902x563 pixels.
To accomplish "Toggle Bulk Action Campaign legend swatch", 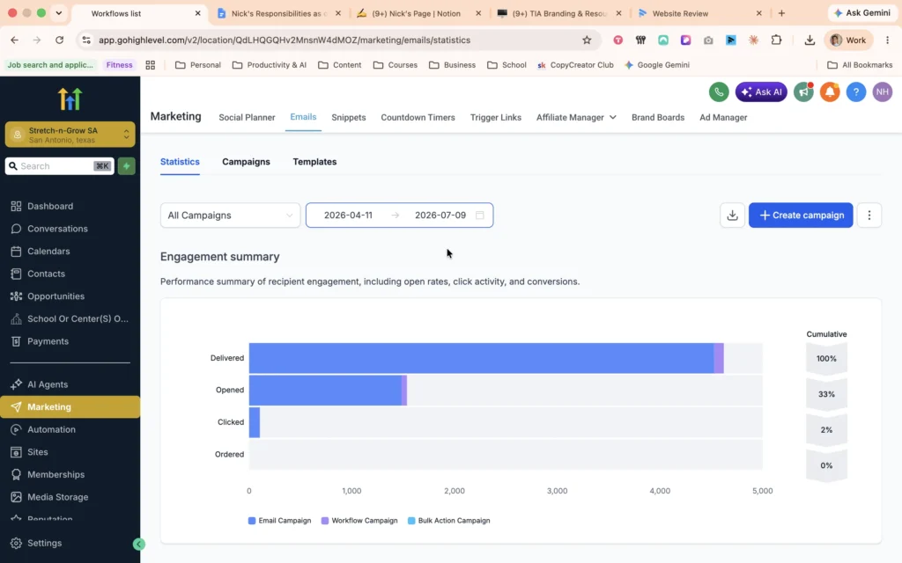I will click(x=411, y=521).
